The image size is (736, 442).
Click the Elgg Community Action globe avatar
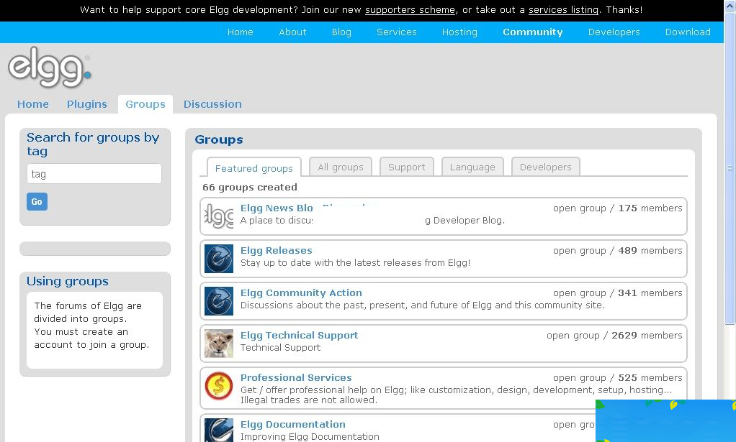[x=218, y=300]
